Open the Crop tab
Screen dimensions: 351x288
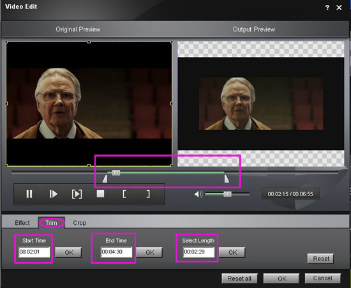(80, 223)
